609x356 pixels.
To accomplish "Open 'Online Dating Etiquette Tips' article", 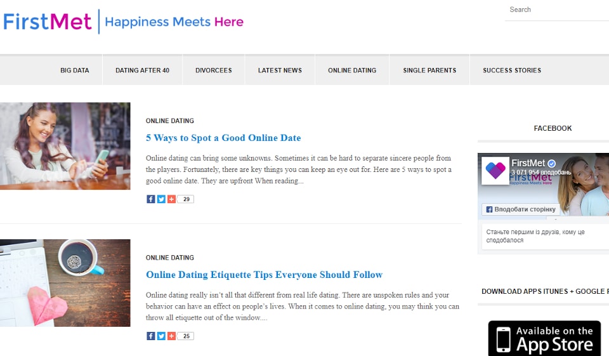I will point(264,275).
